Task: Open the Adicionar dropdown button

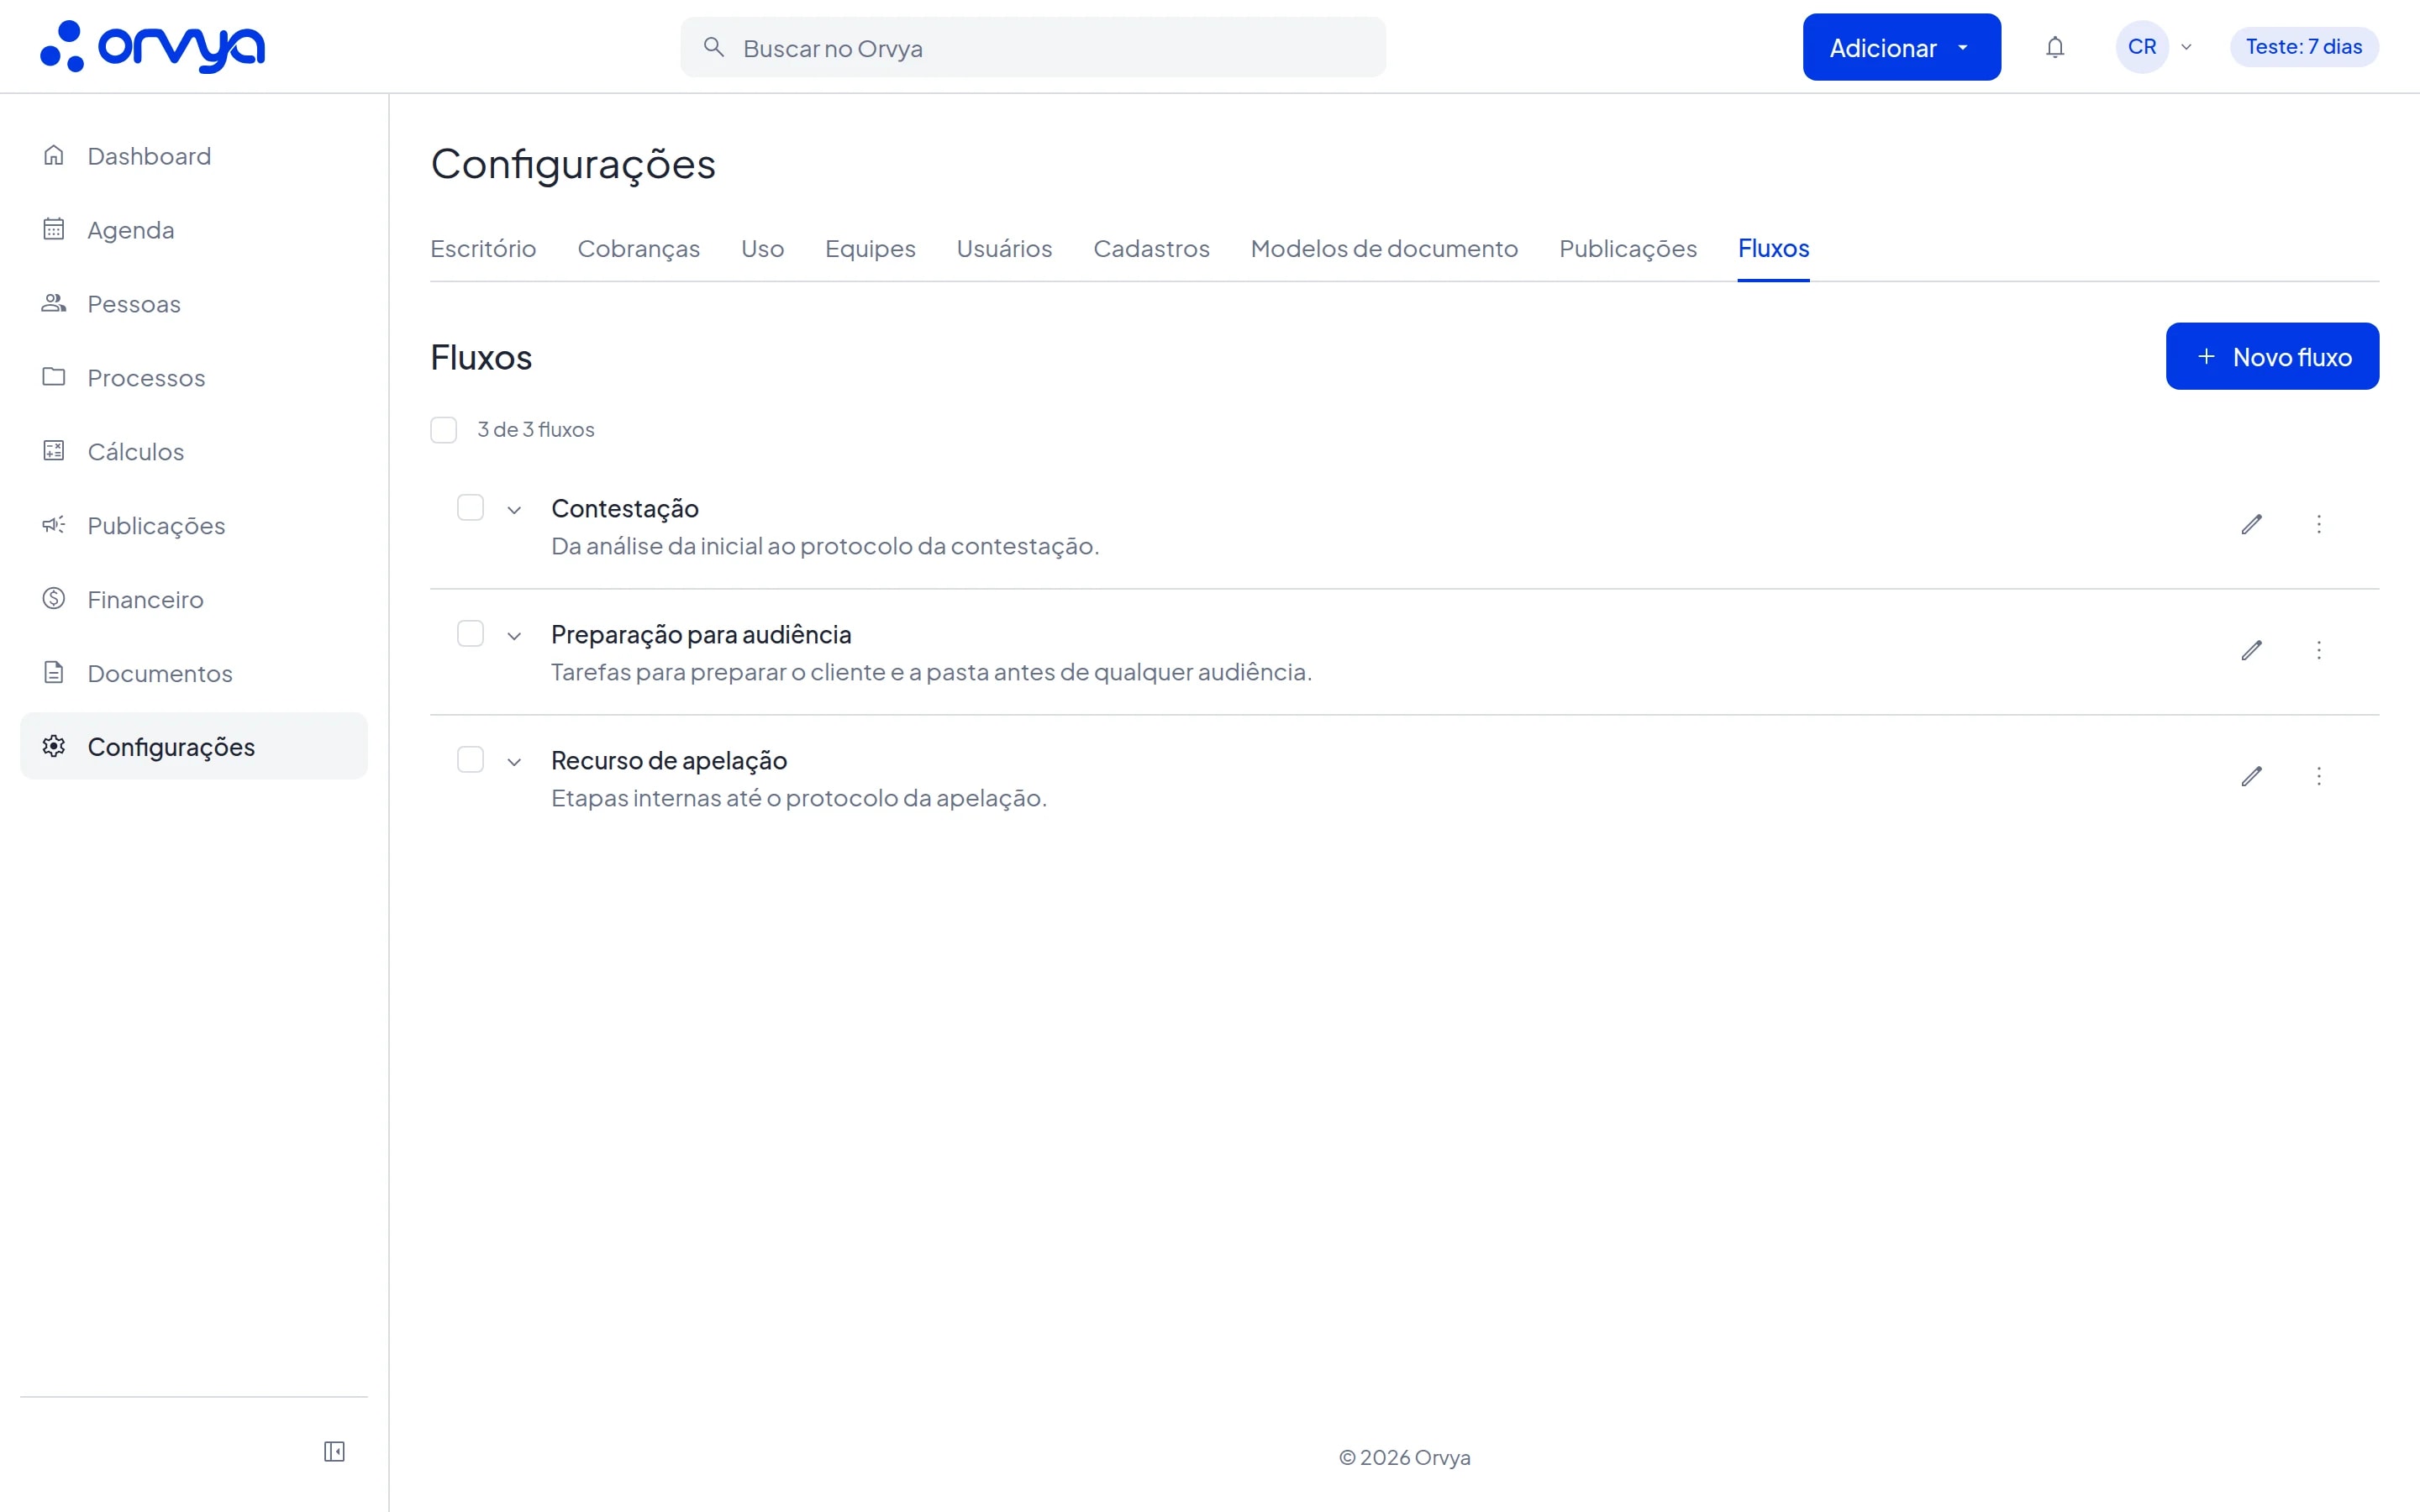Action: pos(1901,47)
